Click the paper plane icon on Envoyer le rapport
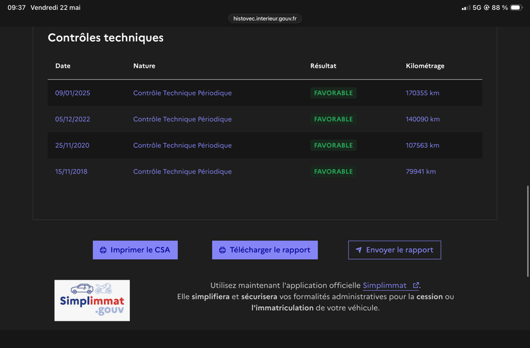Viewport: 530px width, 348px height. point(358,250)
